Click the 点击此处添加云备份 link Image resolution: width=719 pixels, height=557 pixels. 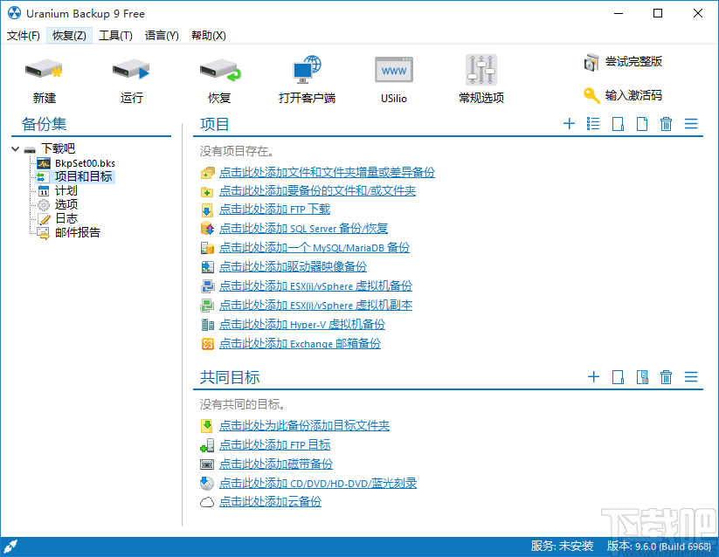coord(270,500)
